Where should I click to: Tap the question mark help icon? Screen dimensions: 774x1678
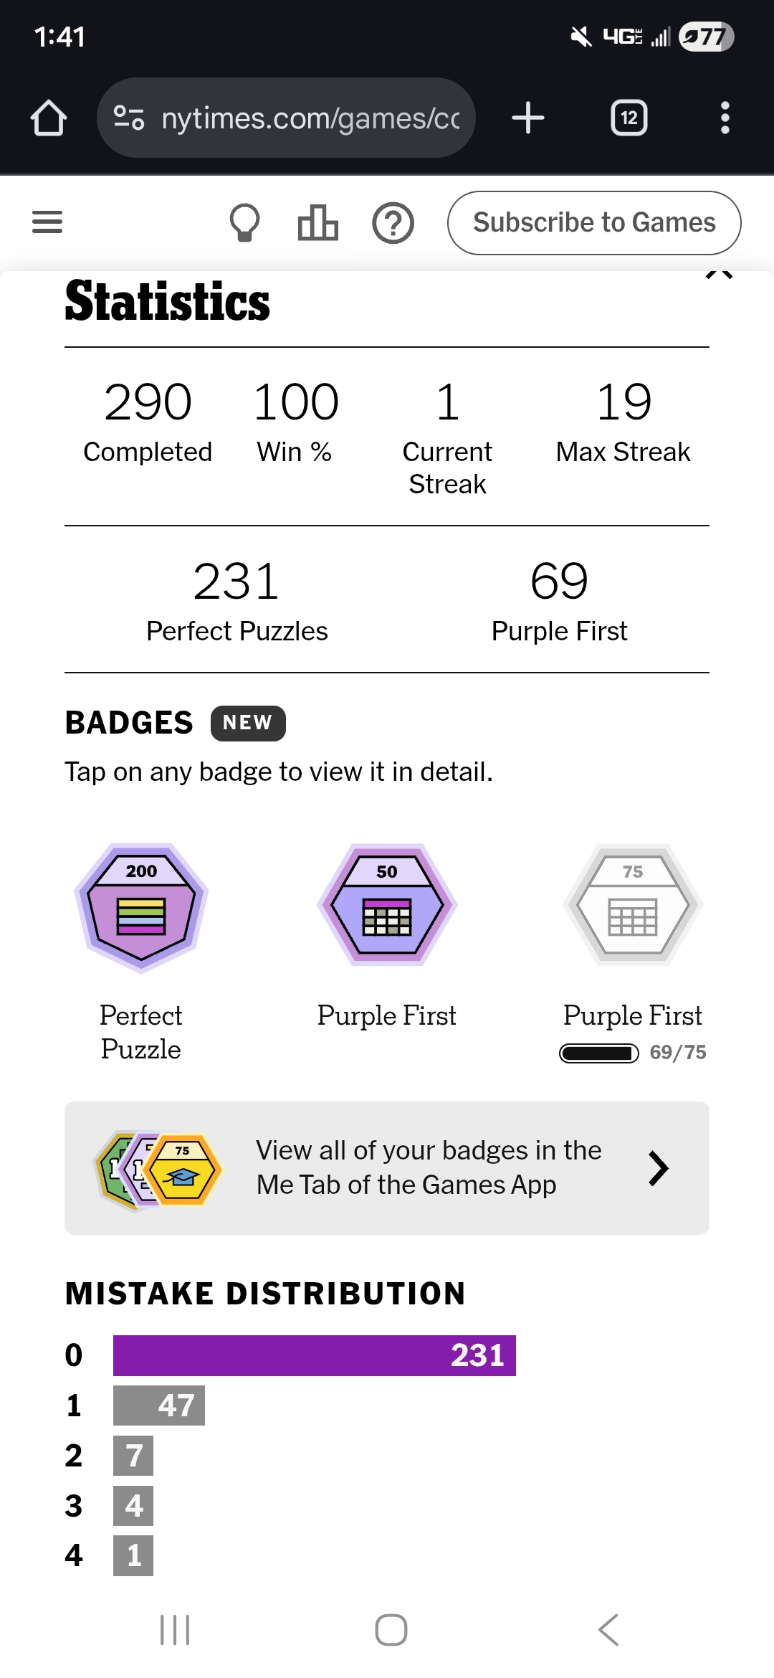[x=393, y=222]
